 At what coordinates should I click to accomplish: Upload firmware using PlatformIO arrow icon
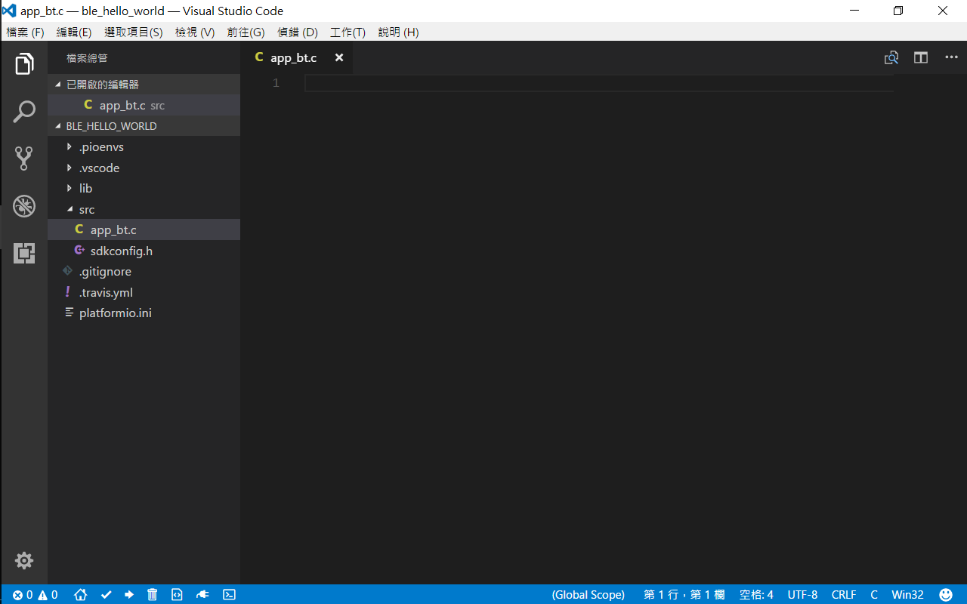click(128, 594)
